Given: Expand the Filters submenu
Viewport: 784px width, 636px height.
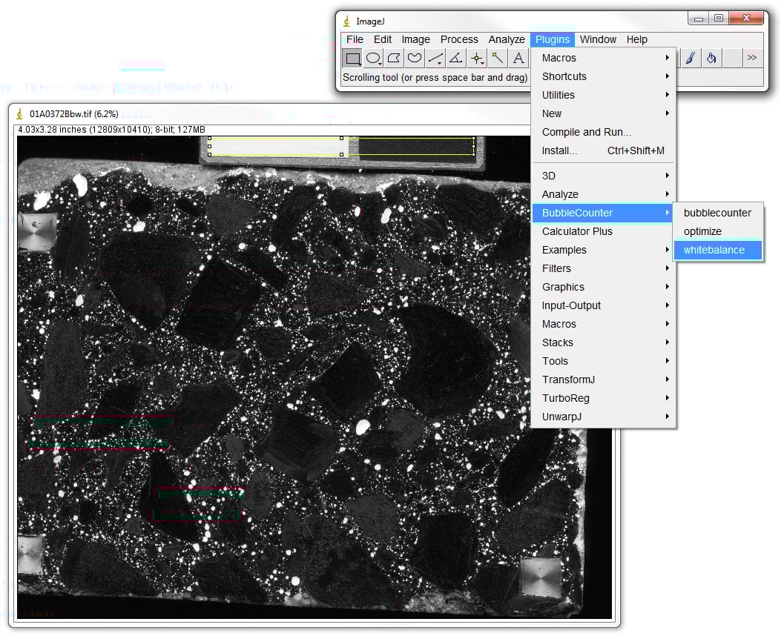Looking at the screenshot, I should 556,268.
